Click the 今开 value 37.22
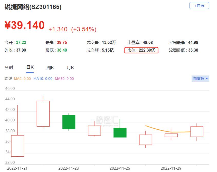Image resolution: width=217 pixels, height=172 pixels. 21,42
